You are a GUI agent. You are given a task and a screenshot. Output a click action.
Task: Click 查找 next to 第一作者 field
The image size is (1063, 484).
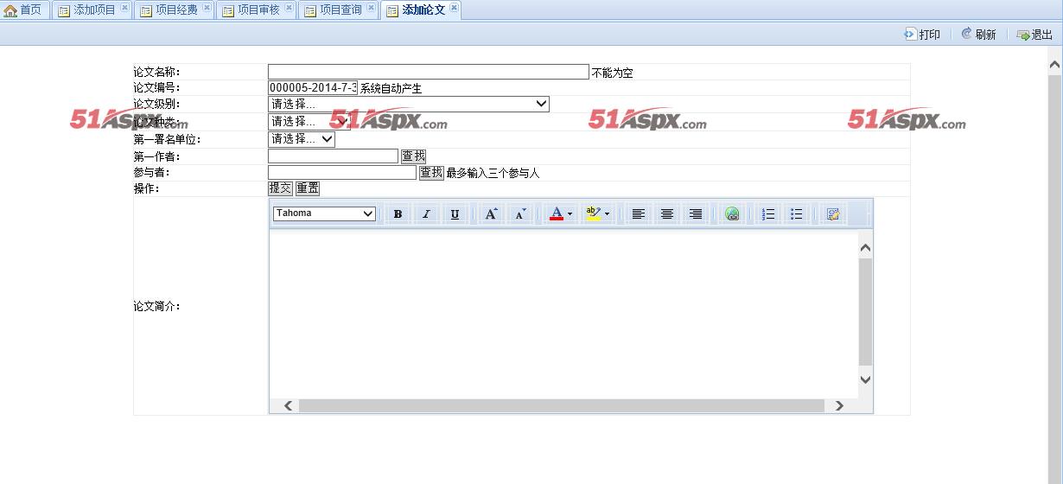(413, 156)
